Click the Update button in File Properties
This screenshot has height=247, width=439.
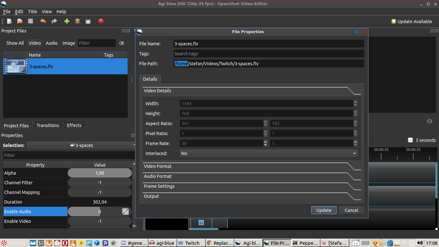tap(324, 210)
